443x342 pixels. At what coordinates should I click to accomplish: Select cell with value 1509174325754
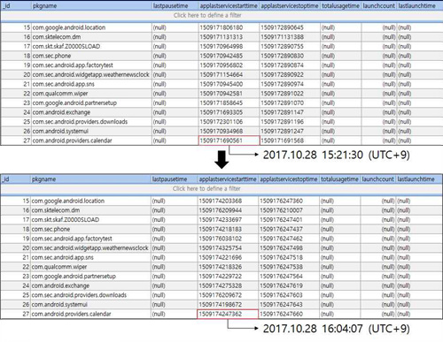pyautogui.click(x=228, y=248)
